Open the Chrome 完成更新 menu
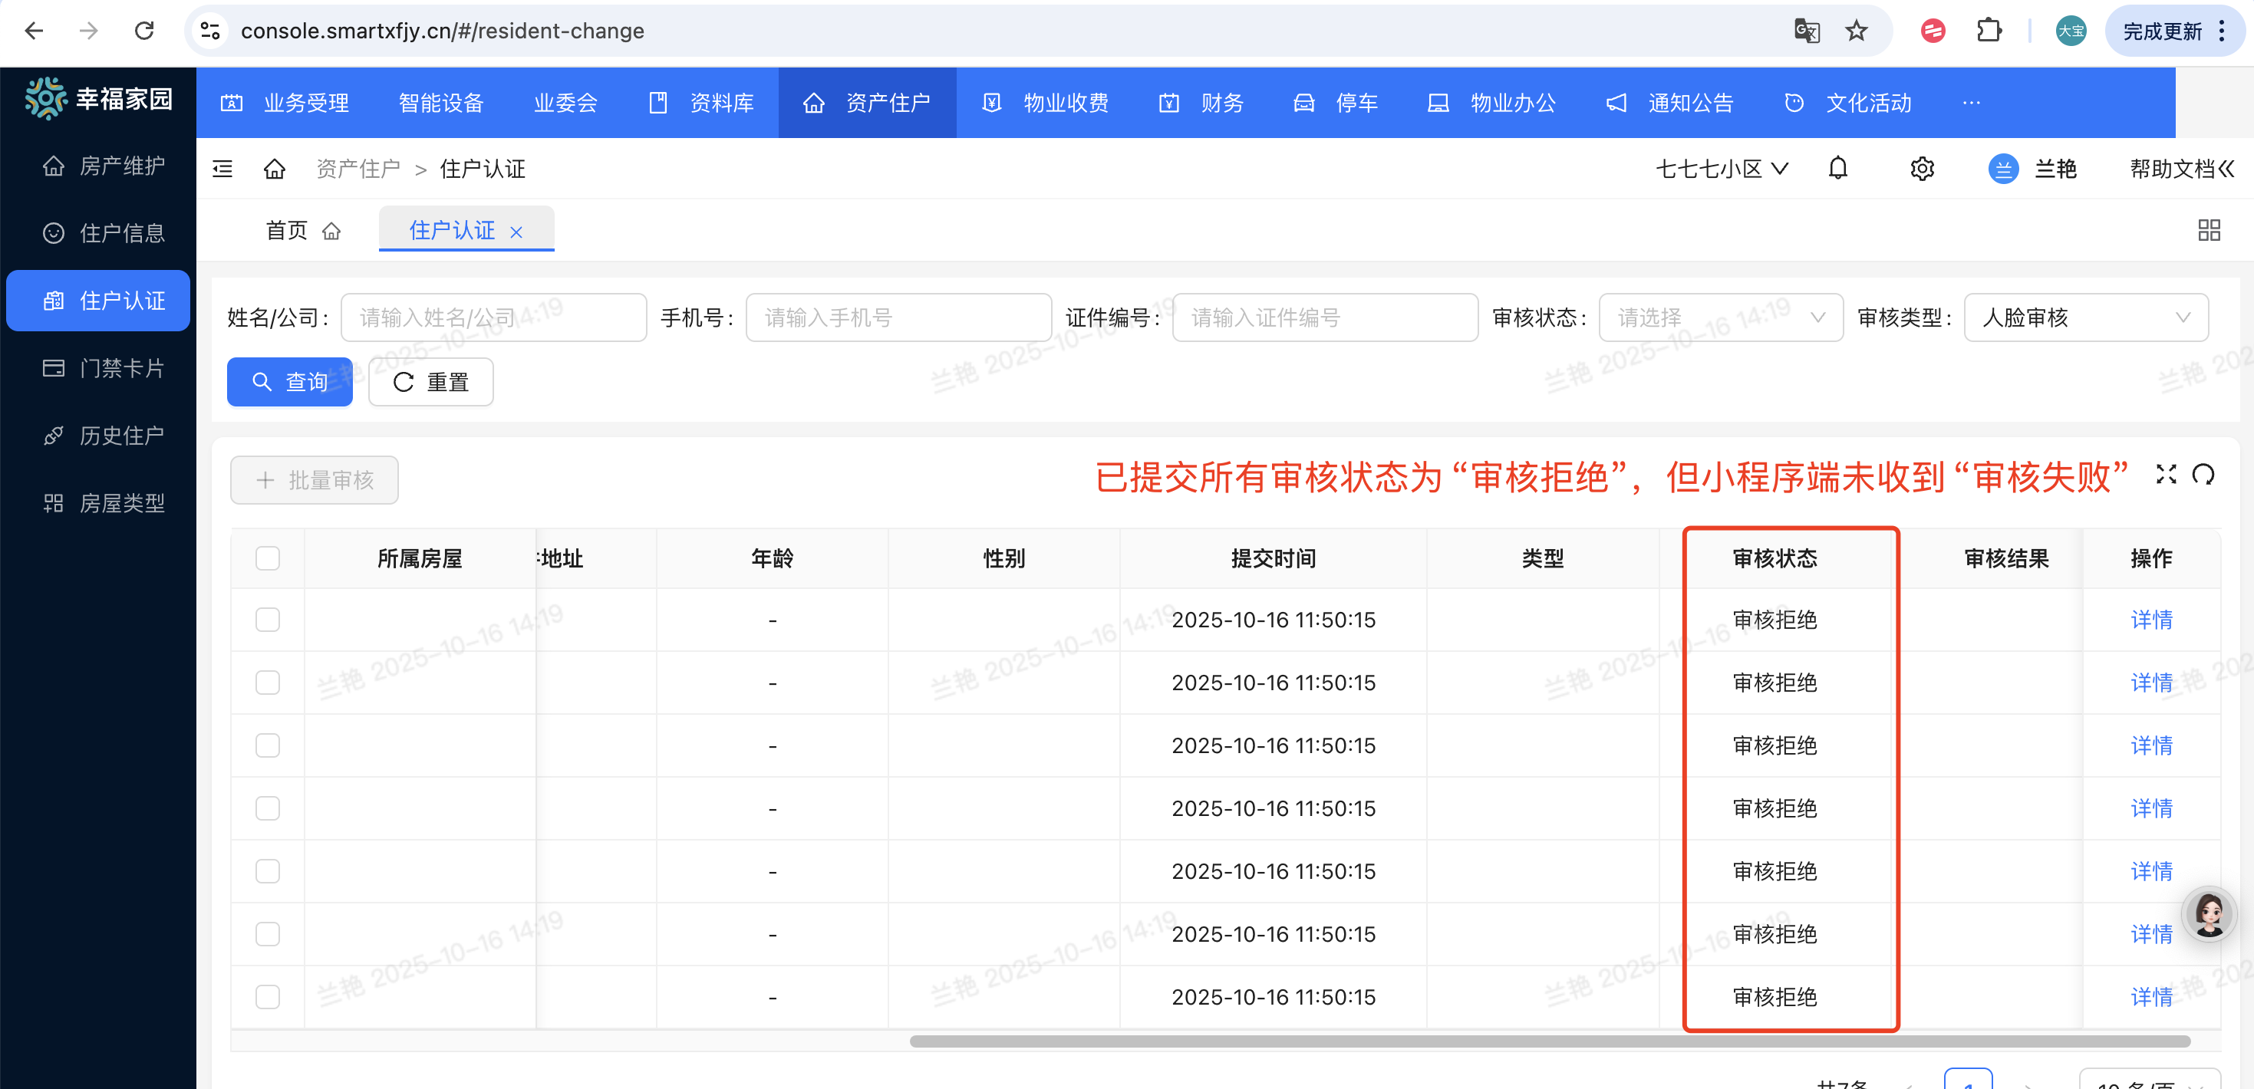This screenshot has width=2254, height=1089. click(2173, 31)
